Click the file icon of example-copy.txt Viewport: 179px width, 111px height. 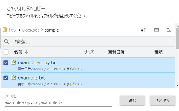point(13,62)
